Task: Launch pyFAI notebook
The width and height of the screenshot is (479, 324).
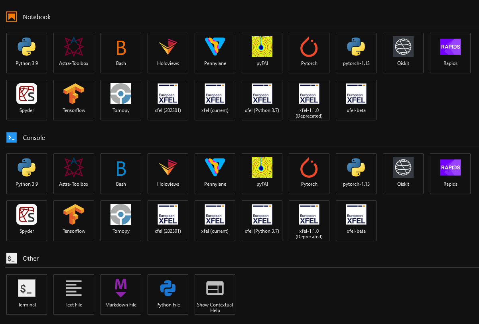Action: coord(262,53)
